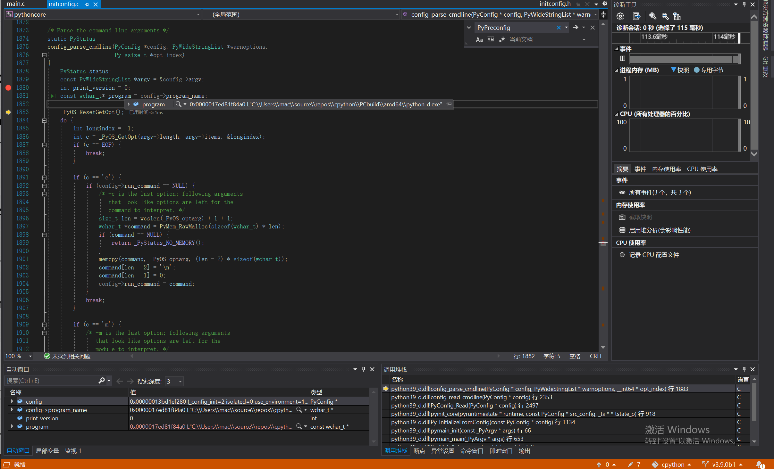Viewport: 774px width, 469px height.
Task: Switch to 异常设置 tab
Action: pos(442,451)
